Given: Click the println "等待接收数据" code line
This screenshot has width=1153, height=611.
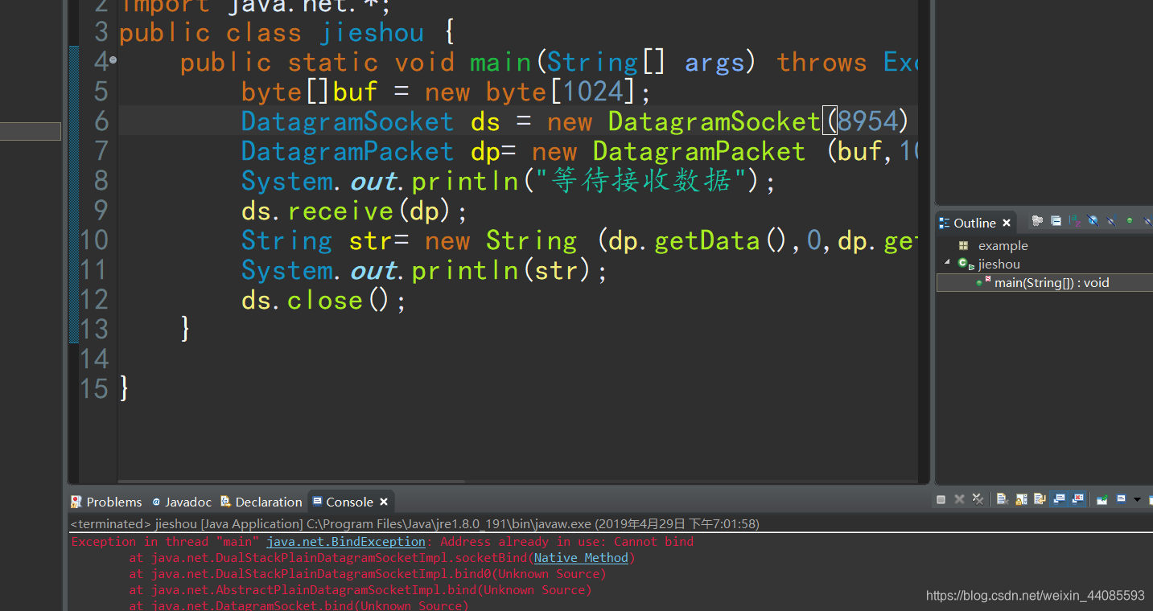Looking at the screenshot, I should (509, 182).
